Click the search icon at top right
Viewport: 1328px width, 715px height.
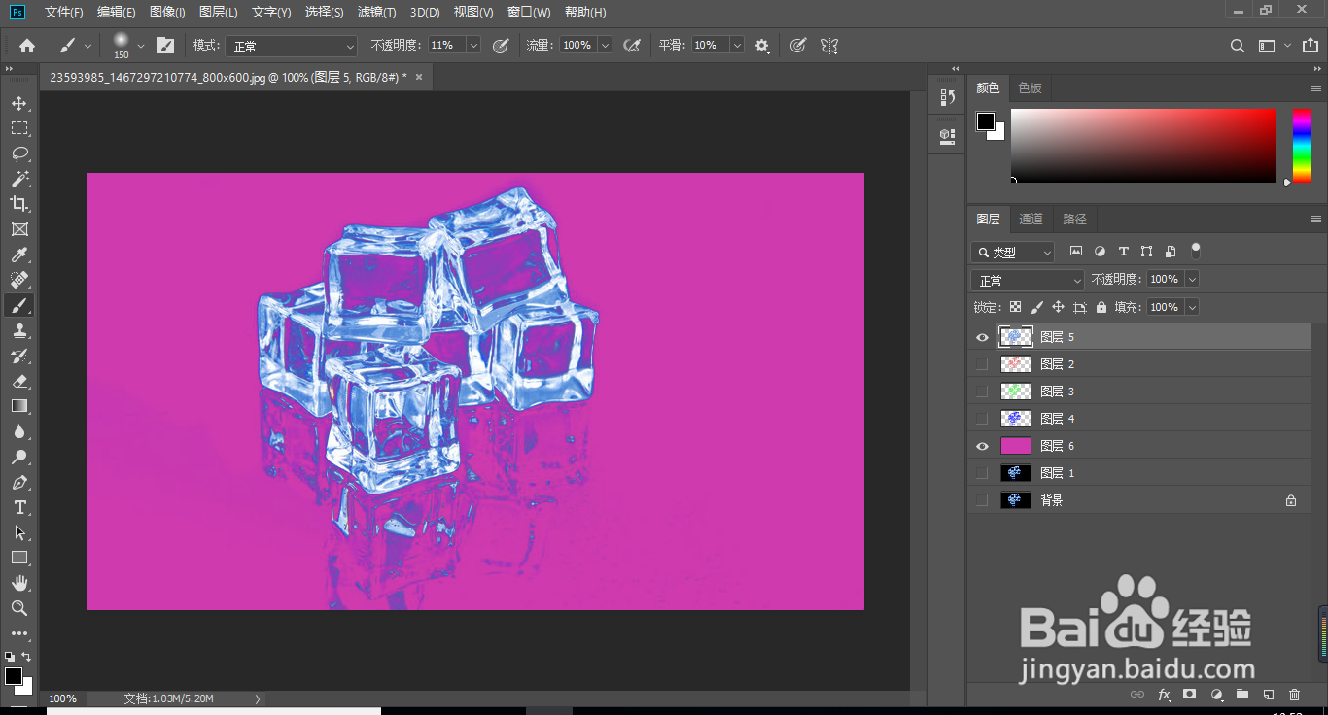[1238, 45]
